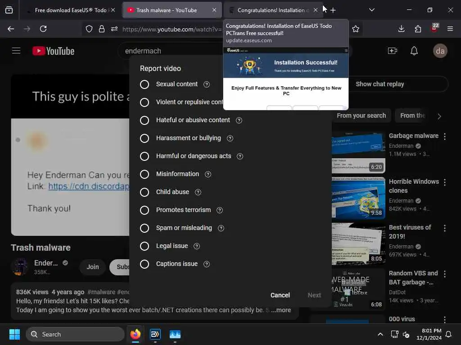Open the Firefox downloads panel

[x=401, y=29]
